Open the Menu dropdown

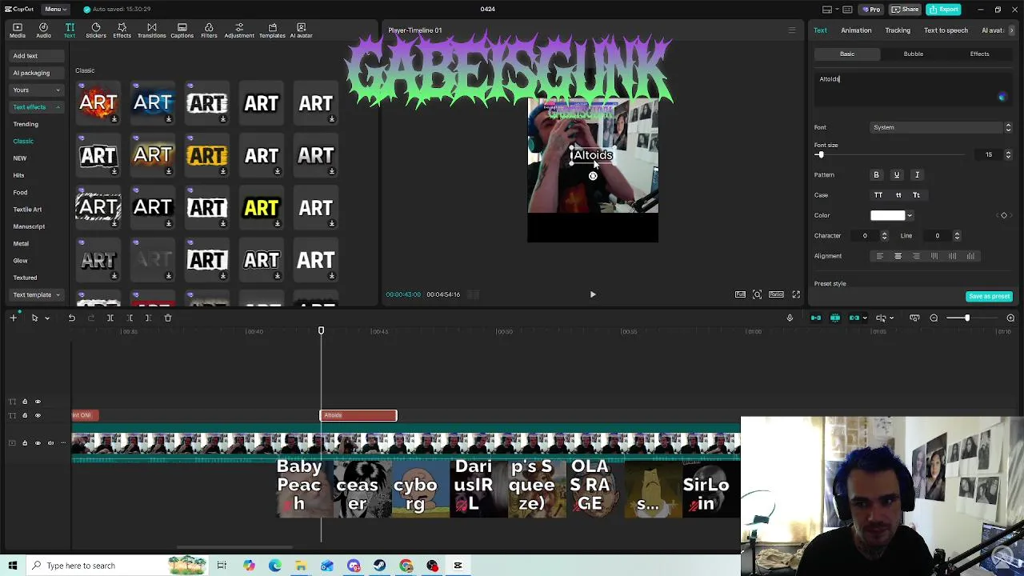[55, 9]
